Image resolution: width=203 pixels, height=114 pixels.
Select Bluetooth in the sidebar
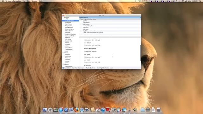coord(68,22)
